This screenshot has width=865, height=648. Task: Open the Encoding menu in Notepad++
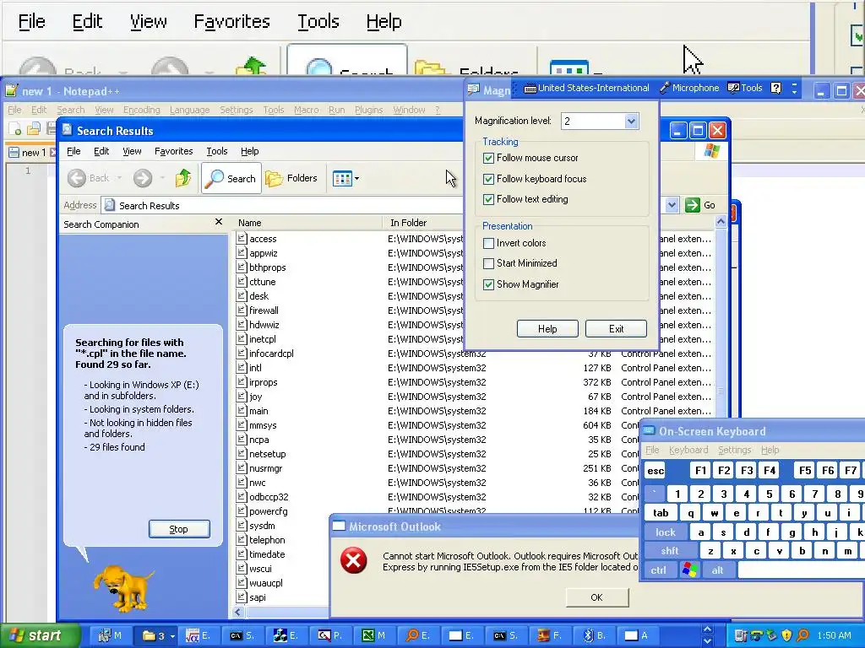pos(141,110)
